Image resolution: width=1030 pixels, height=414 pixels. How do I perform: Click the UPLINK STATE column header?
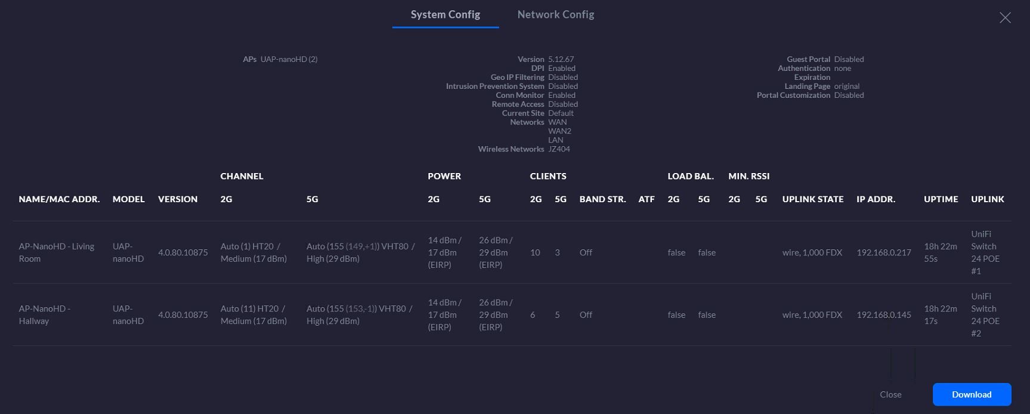point(812,199)
